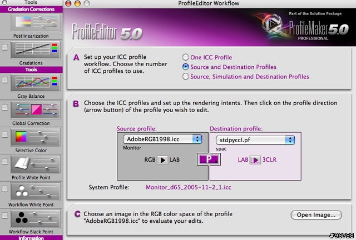
Task: Open the Workflow Black Point tool icon
Action: pyautogui.click(x=35, y=218)
